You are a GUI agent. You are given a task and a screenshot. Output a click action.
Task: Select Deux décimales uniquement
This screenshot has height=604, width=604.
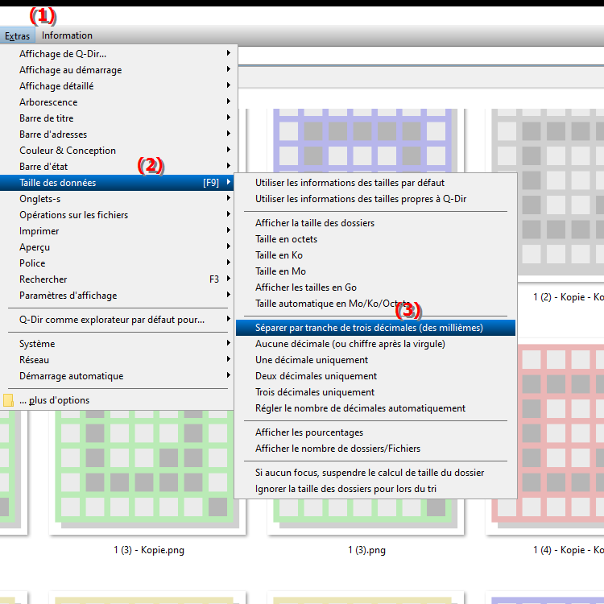(x=375, y=376)
